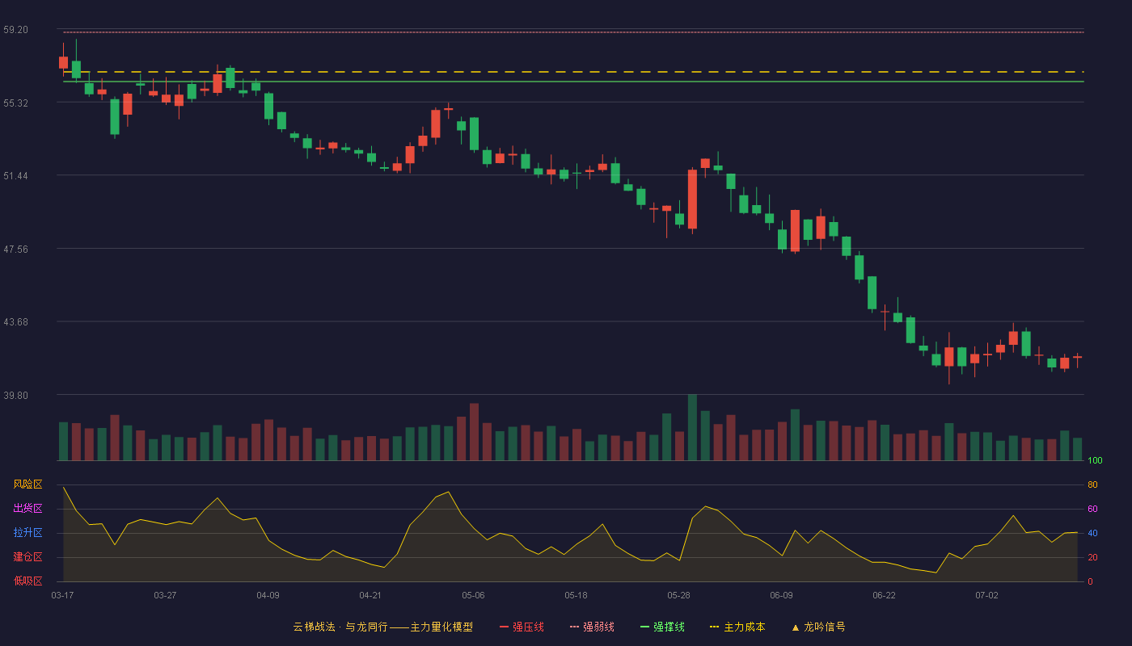Select the tallest green volume bar

pos(692,427)
